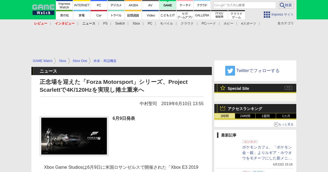The height and width of the screenshot is (172, 328).
Task: Open クラウドゲーム tab
Action: (x=236, y=15)
